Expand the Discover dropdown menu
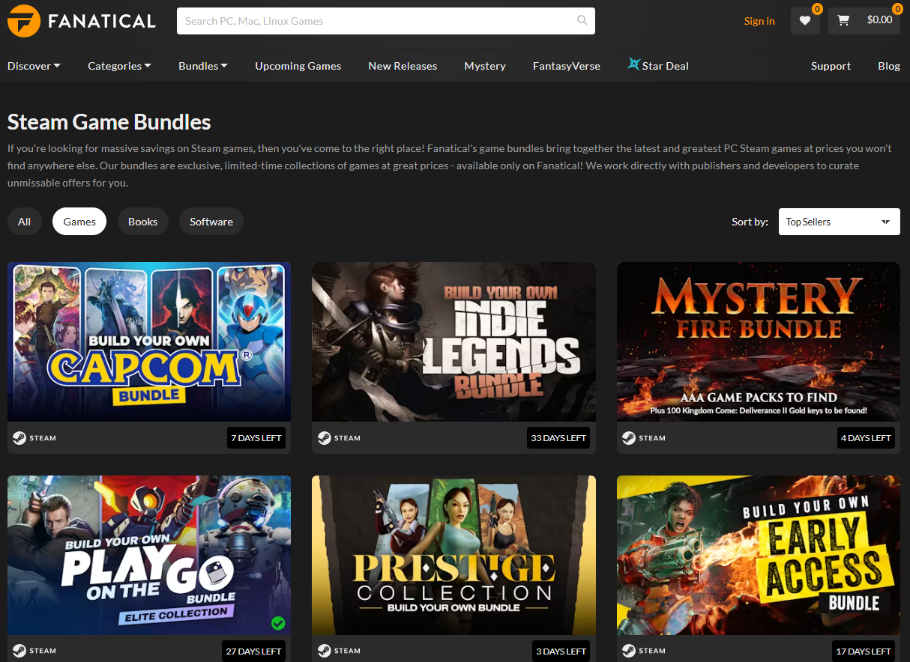The height and width of the screenshot is (662, 910). (x=34, y=66)
